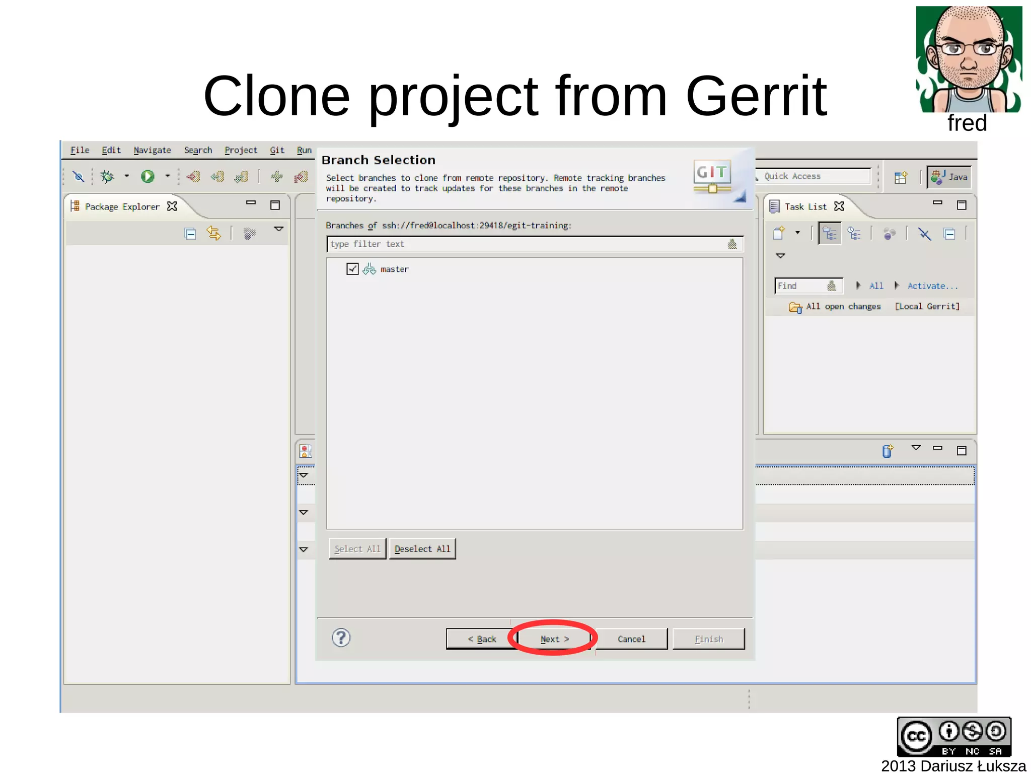Image resolution: width=1031 pixels, height=773 pixels.
Task: Open Package Explorer view menu triangle
Action: coord(278,229)
